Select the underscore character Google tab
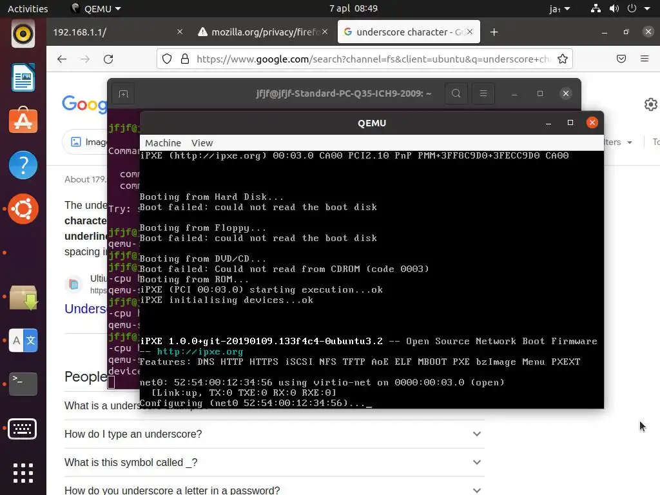 pos(409,32)
